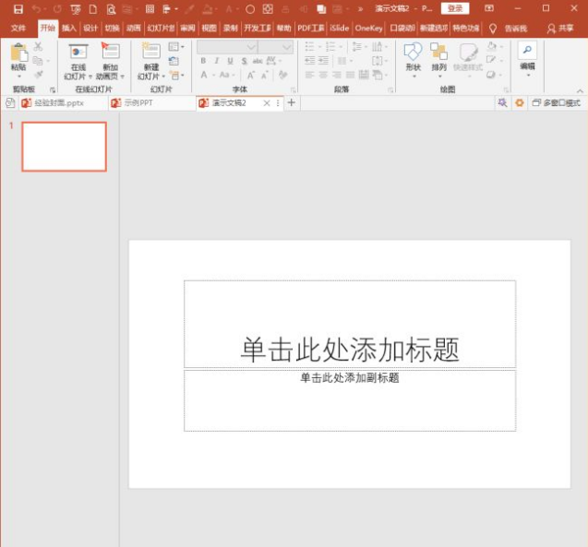Click the Login (登录) button
This screenshot has height=547, width=588.
pyautogui.click(x=455, y=8)
